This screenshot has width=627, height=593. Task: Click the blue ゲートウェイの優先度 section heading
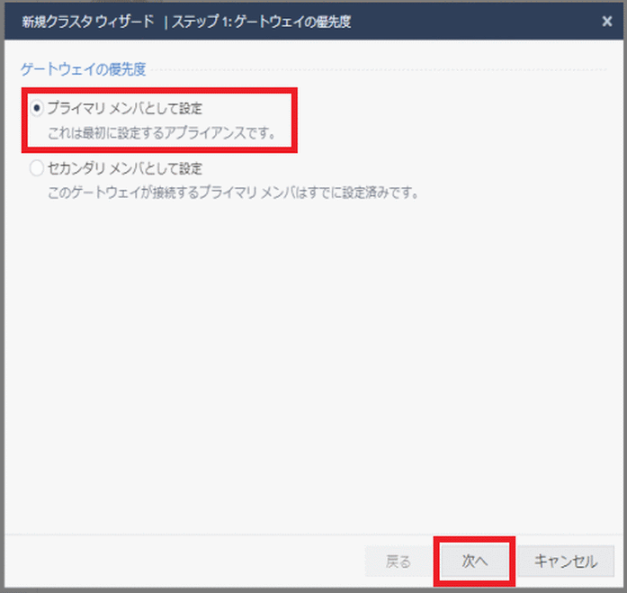pos(83,68)
